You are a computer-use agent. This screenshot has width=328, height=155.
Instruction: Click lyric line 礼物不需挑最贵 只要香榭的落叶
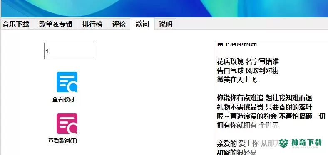pos(264,107)
